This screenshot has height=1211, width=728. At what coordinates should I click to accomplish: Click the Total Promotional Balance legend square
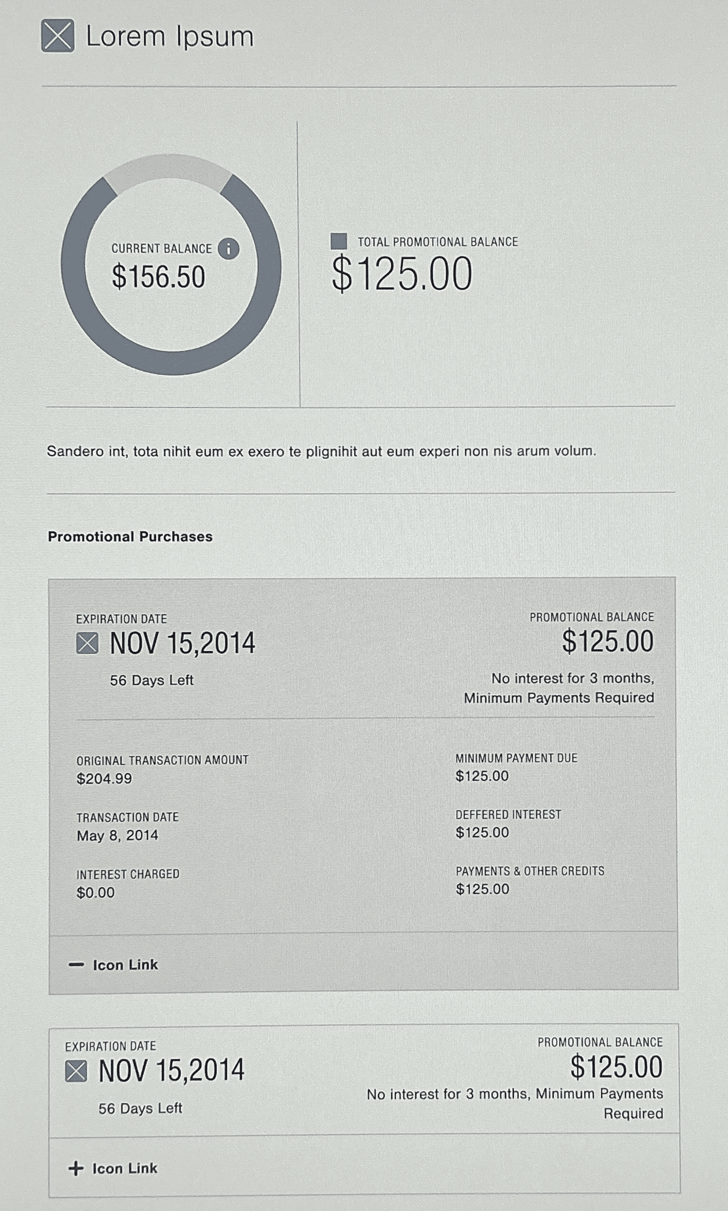point(339,241)
